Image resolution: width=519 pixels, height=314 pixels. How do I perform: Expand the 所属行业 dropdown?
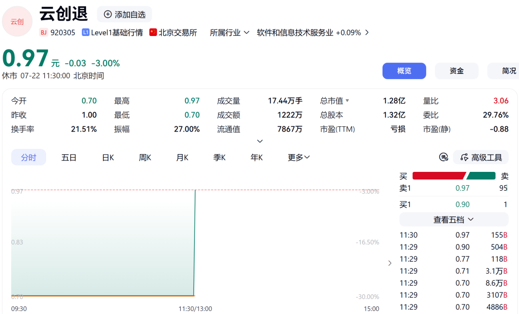tap(229, 33)
